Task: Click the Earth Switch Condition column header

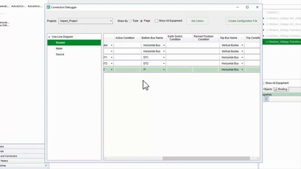Action: click(x=175, y=38)
